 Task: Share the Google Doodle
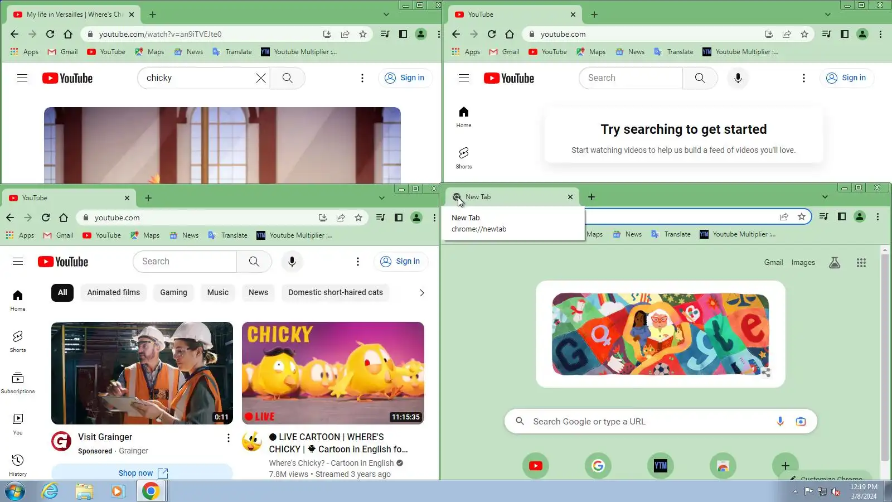(767, 373)
